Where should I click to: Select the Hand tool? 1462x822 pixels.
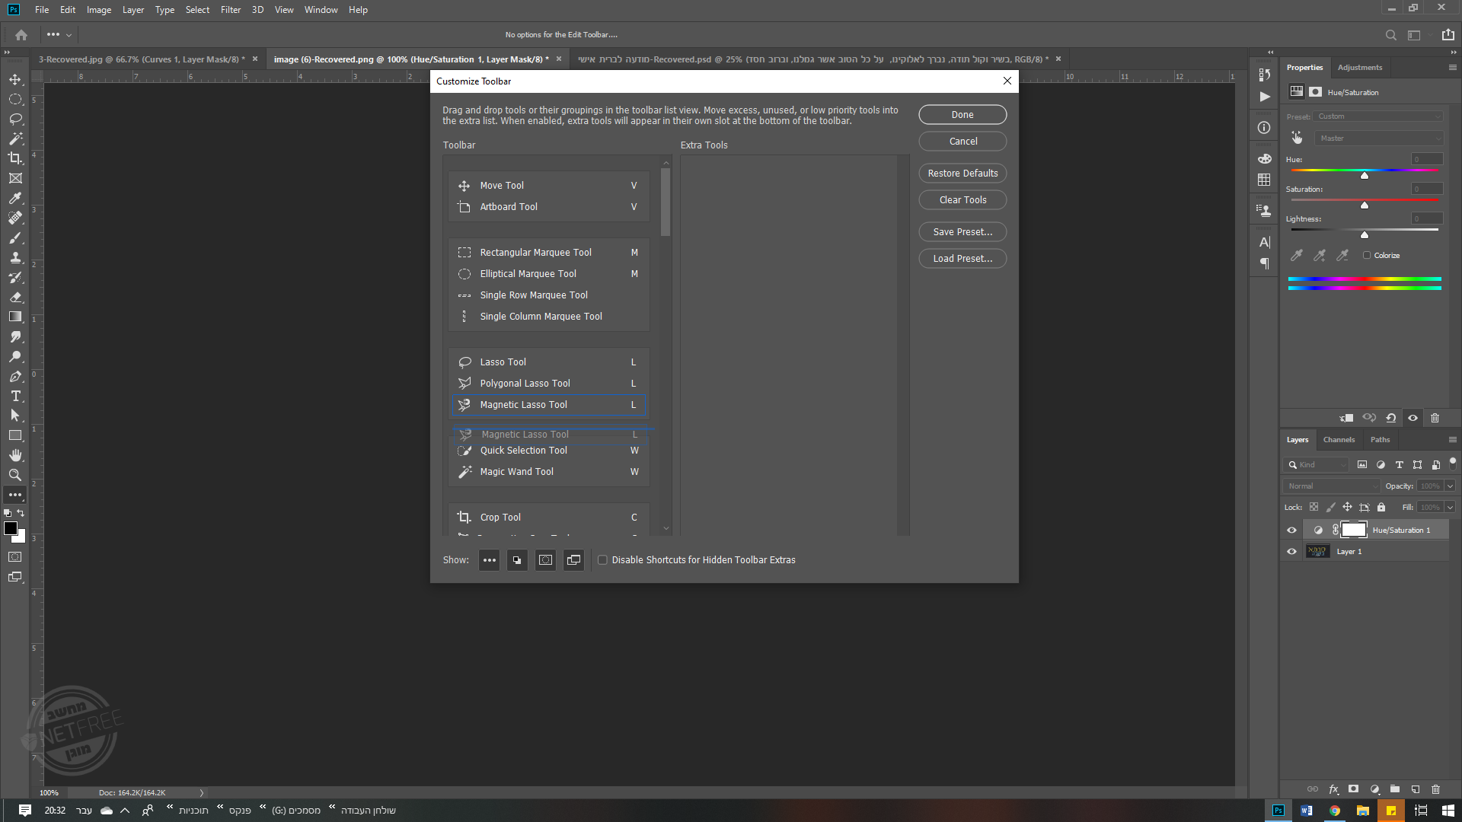click(x=15, y=455)
